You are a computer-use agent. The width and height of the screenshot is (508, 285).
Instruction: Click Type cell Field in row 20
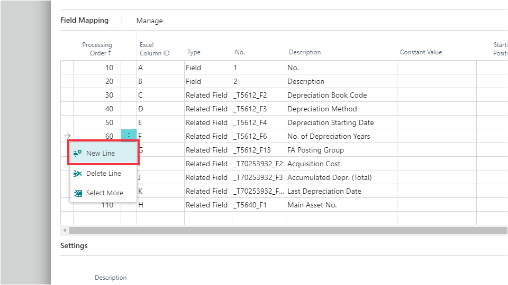tap(208, 81)
